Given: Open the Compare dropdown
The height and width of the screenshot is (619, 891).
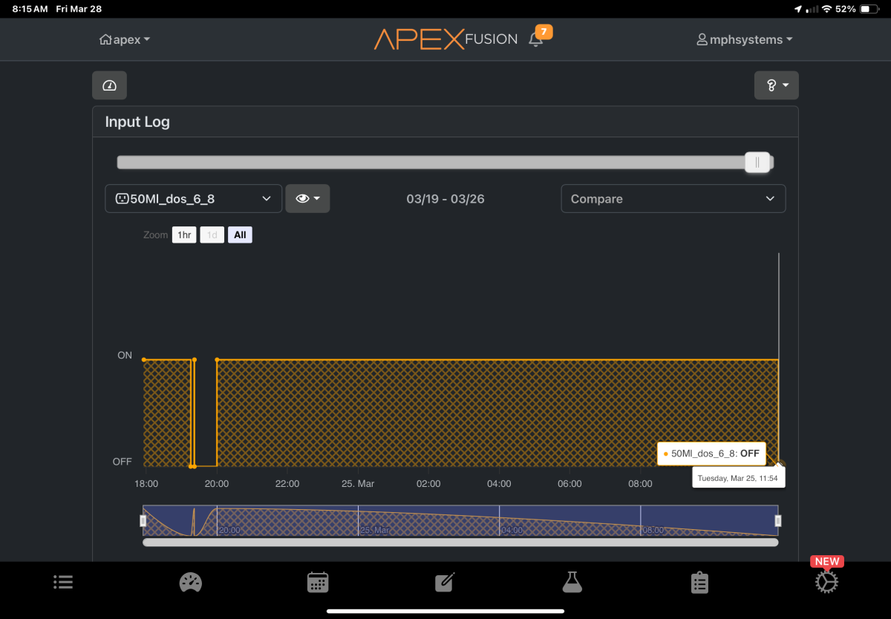Looking at the screenshot, I should click(x=673, y=199).
